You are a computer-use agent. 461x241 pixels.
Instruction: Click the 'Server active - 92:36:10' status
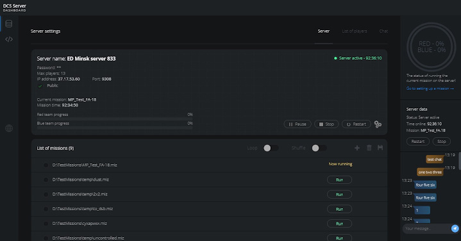[358, 58]
